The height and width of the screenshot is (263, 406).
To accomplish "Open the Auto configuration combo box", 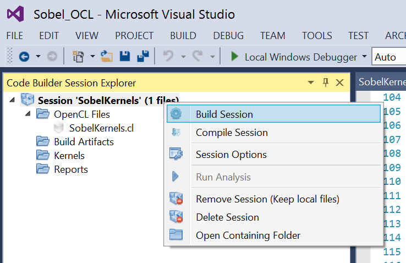I will coord(388,57).
